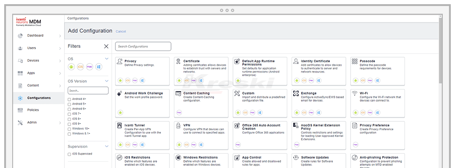Check the Android 6+ box

70,109
